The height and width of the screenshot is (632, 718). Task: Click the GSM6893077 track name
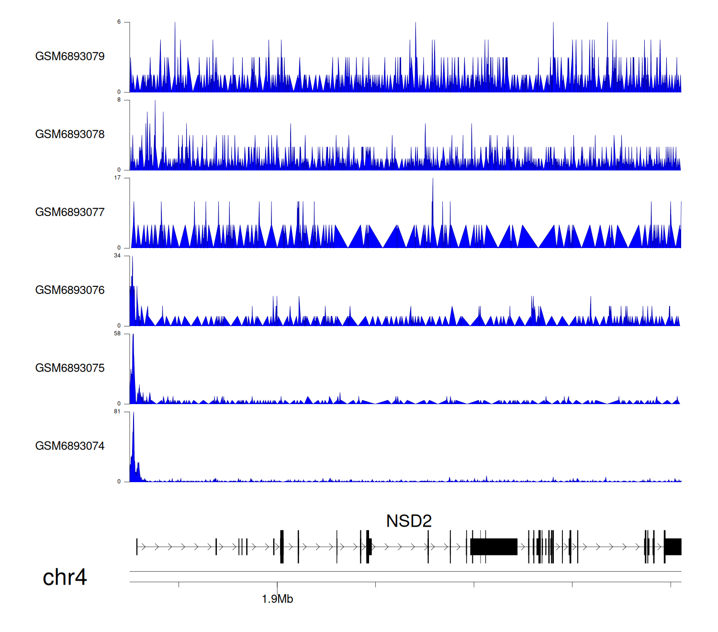tap(70, 213)
